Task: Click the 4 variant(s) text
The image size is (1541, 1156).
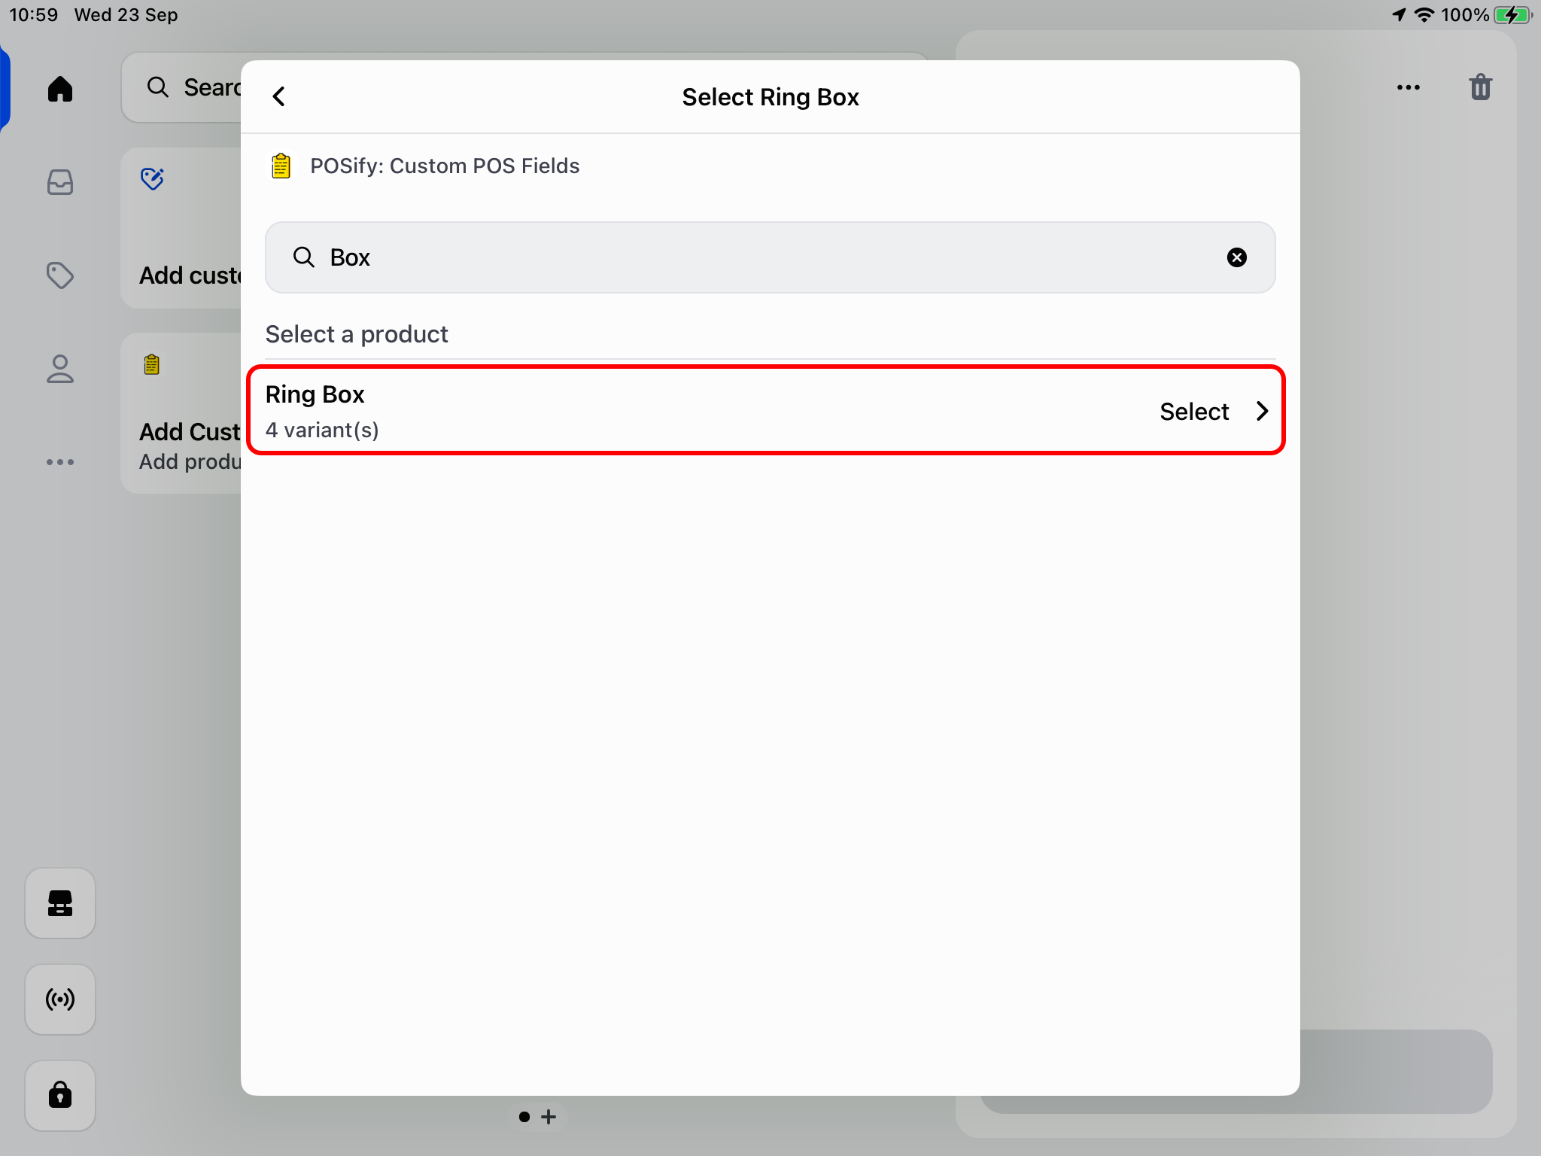Action: 322,430
